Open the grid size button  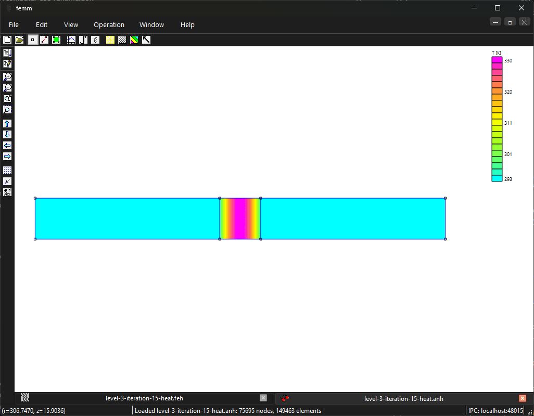coord(7,192)
